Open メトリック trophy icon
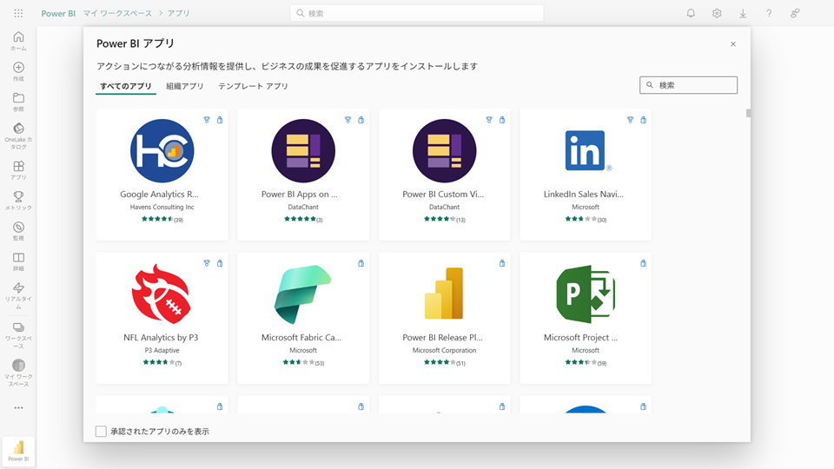 pos(18,197)
